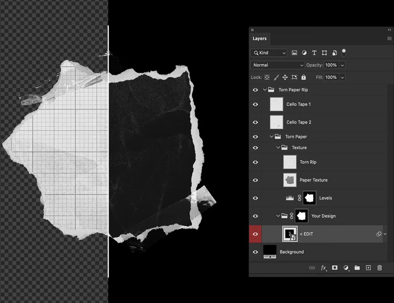Click the Add layer mask icon
Screen dimensions: 394x303
pyautogui.click(x=334, y=268)
